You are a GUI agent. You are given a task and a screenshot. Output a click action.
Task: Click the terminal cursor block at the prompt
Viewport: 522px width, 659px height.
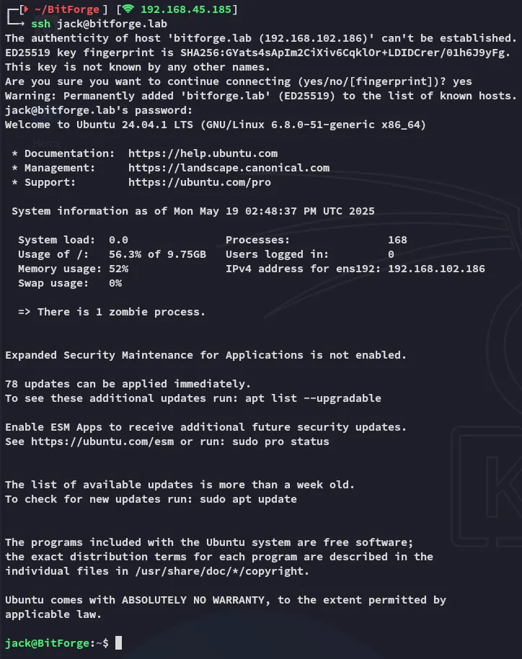[x=118, y=642]
